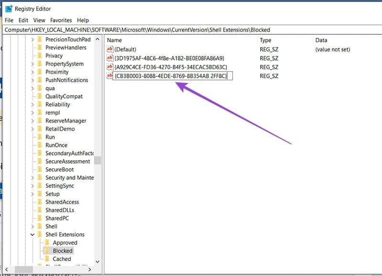Select the ReserveManager registry key
Viewport: 382px width, 276px height.
pos(66,121)
